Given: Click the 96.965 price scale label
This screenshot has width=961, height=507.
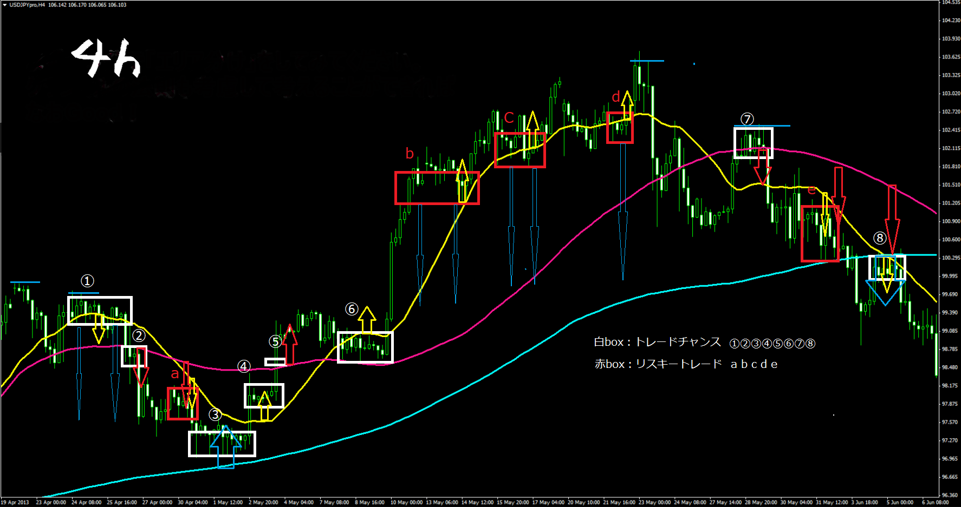Looking at the screenshot, I should point(949,459).
